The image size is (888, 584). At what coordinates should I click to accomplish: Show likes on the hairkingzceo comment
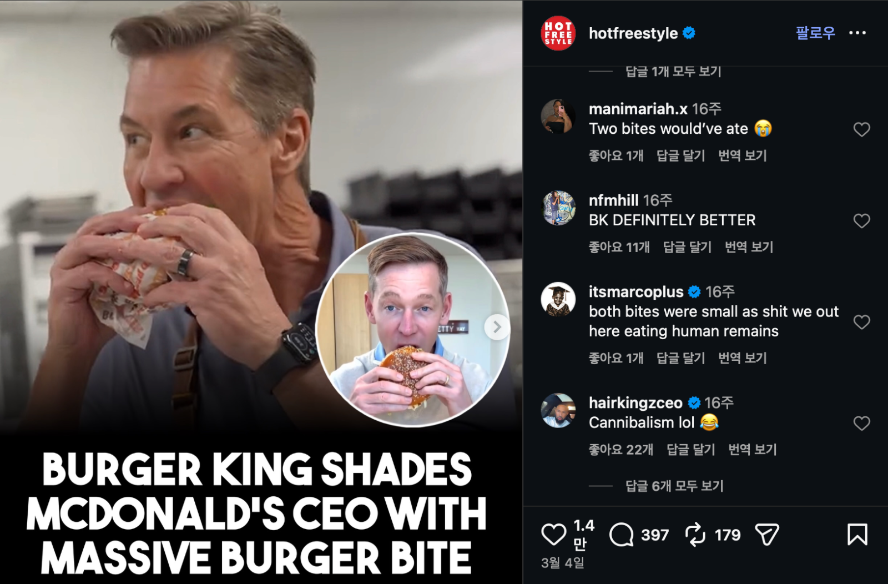(x=621, y=450)
